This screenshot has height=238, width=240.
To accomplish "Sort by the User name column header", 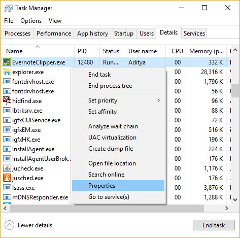I will [x=145, y=51].
